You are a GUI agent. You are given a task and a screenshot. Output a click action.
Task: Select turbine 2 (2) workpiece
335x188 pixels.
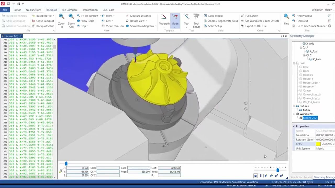(310, 118)
